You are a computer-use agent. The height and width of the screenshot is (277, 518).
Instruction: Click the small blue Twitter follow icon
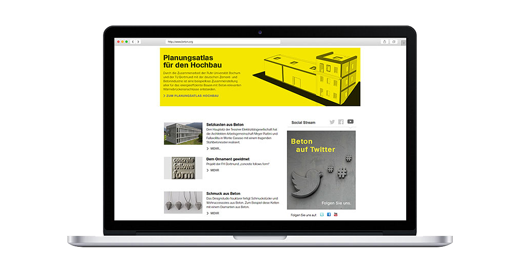[x=322, y=214]
